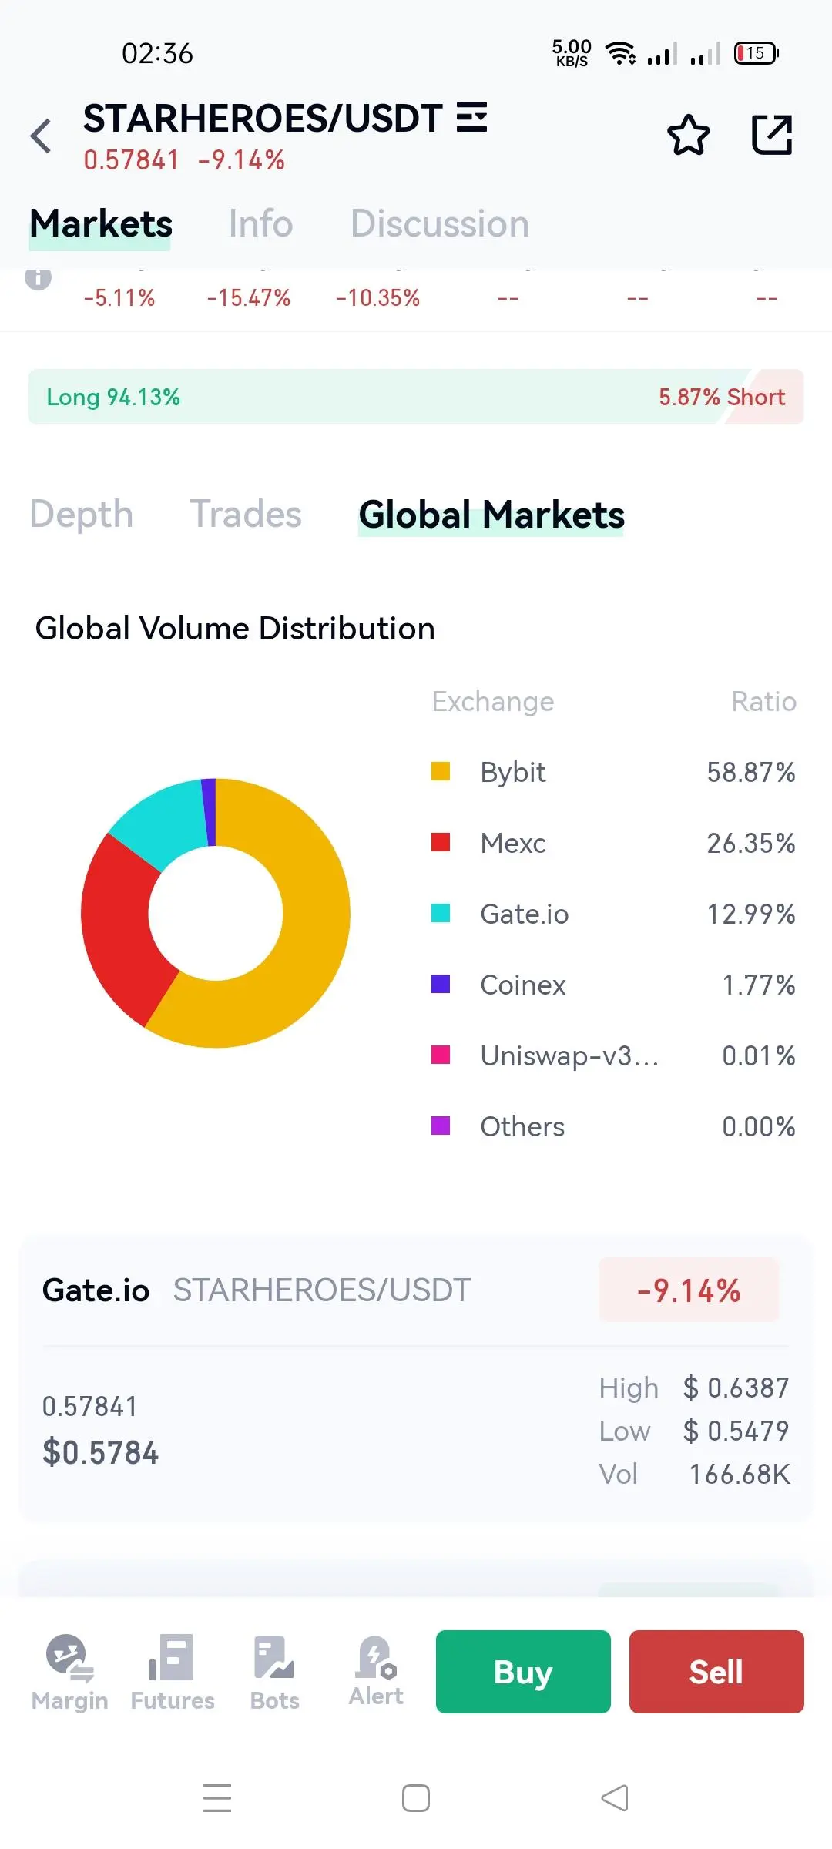
Task: Tap the info circle icon
Action: coord(39,279)
